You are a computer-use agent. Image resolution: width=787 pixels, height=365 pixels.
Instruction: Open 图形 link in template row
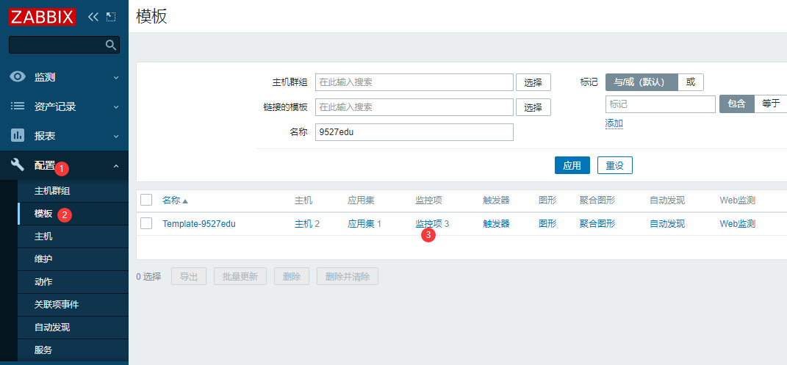547,224
